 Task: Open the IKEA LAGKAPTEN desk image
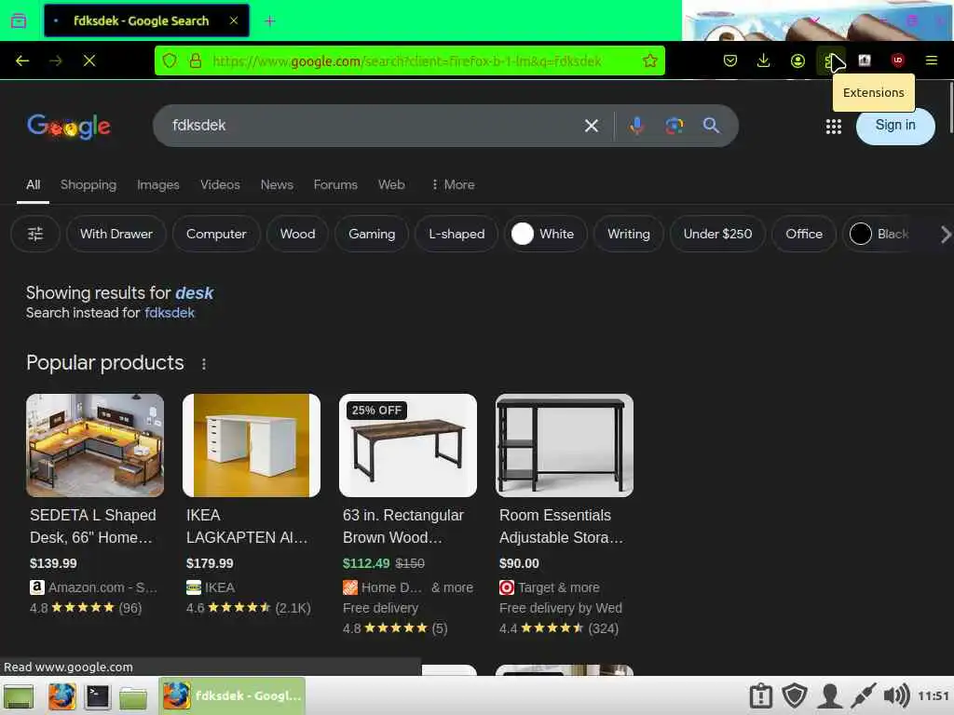252,445
